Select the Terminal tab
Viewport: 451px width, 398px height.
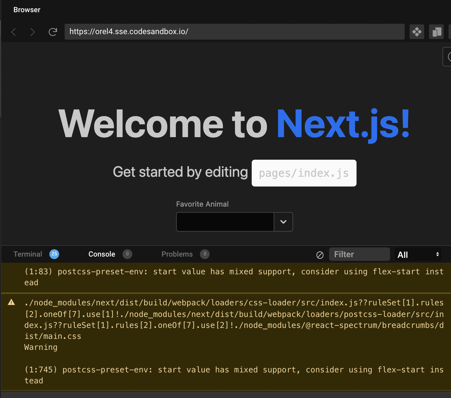point(27,254)
